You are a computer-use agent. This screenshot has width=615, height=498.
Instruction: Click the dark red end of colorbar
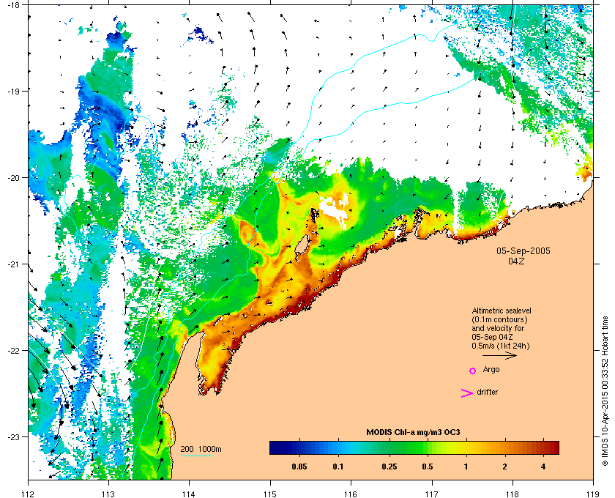(553, 447)
